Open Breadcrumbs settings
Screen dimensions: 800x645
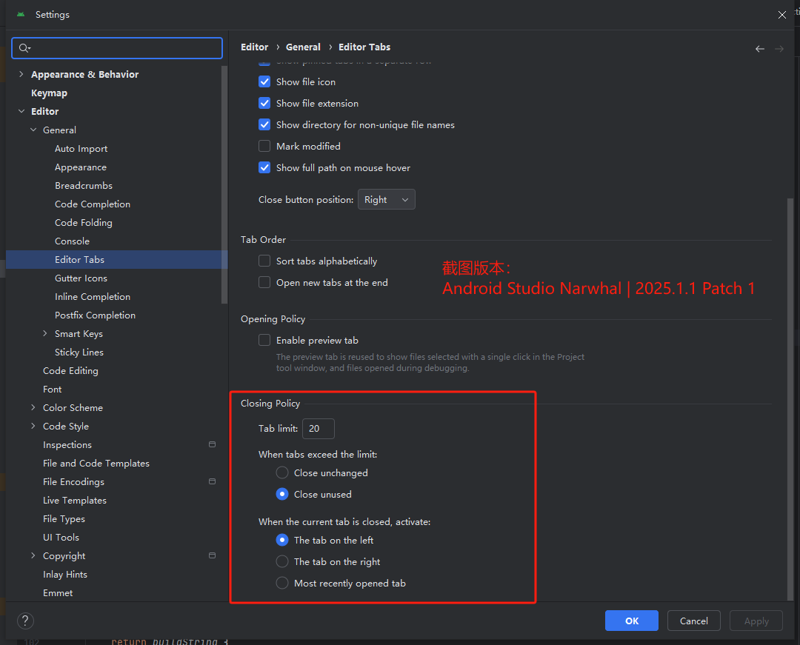[x=84, y=186]
